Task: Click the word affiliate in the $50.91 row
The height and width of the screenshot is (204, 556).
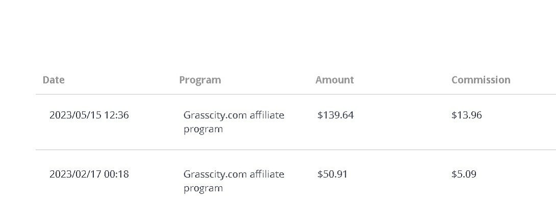Action: 267,174
